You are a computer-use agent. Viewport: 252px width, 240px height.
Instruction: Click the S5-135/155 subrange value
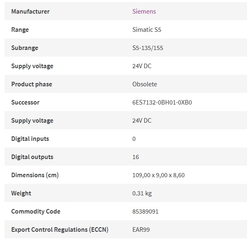coord(148,48)
